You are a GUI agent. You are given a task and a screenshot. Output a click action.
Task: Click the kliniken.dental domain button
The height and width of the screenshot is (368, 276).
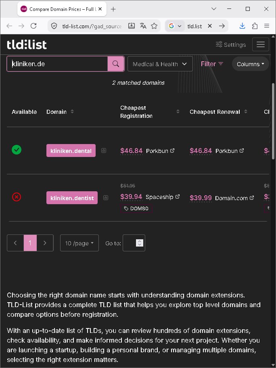click(x=71, y=151)
